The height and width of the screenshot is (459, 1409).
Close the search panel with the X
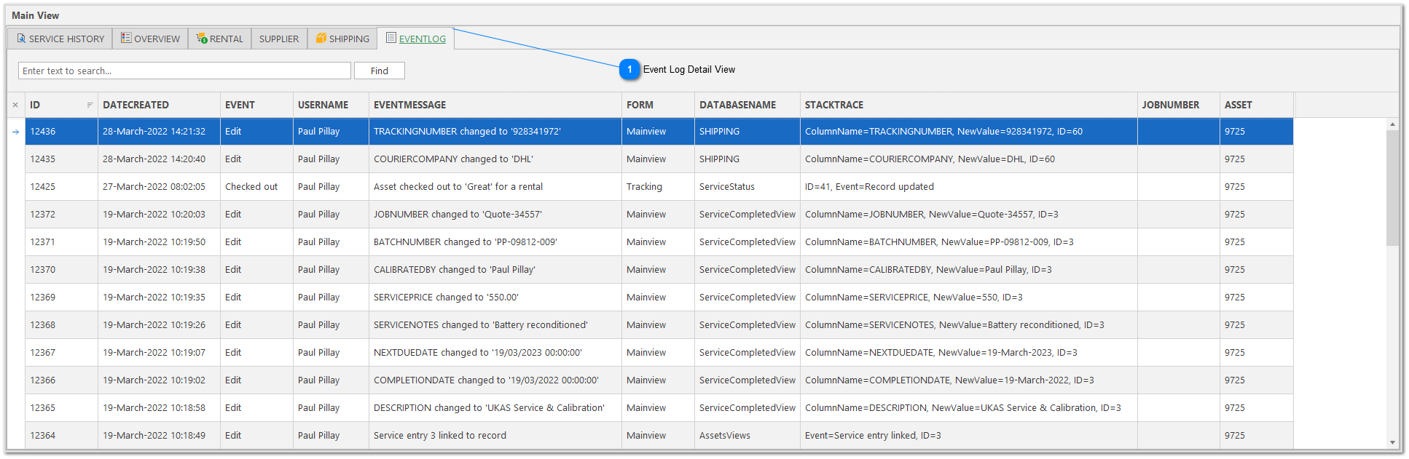pyautogui.click(x=15, y=105)
